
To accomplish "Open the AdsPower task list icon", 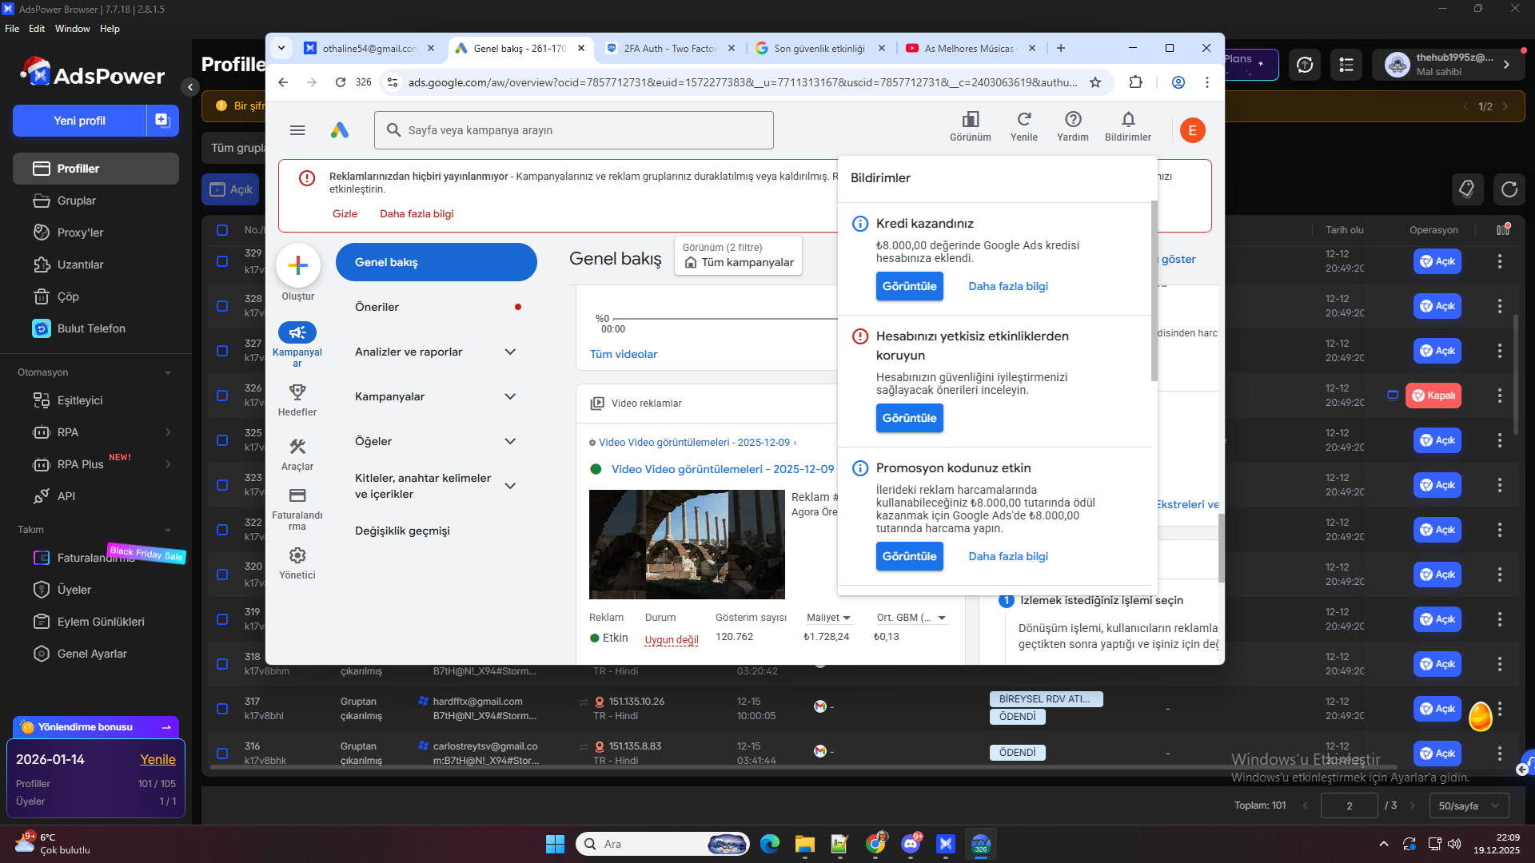I will 1346,65.
